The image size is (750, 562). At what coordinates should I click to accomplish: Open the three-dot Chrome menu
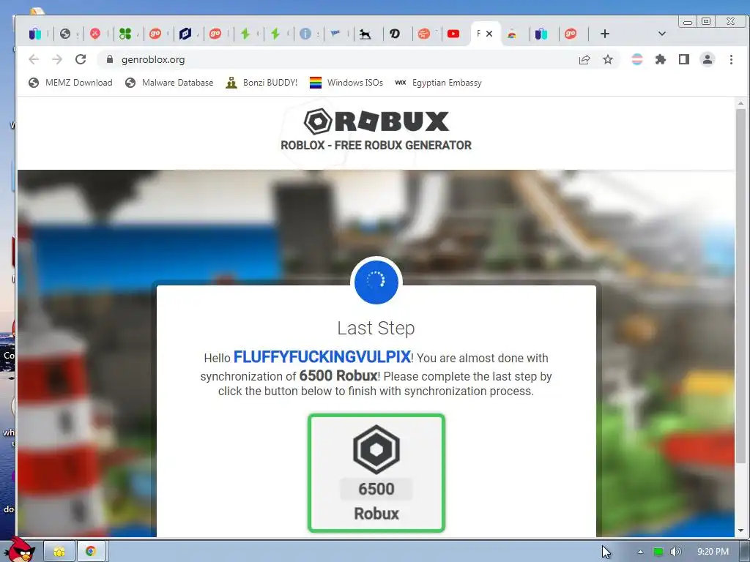click(731, 59)
